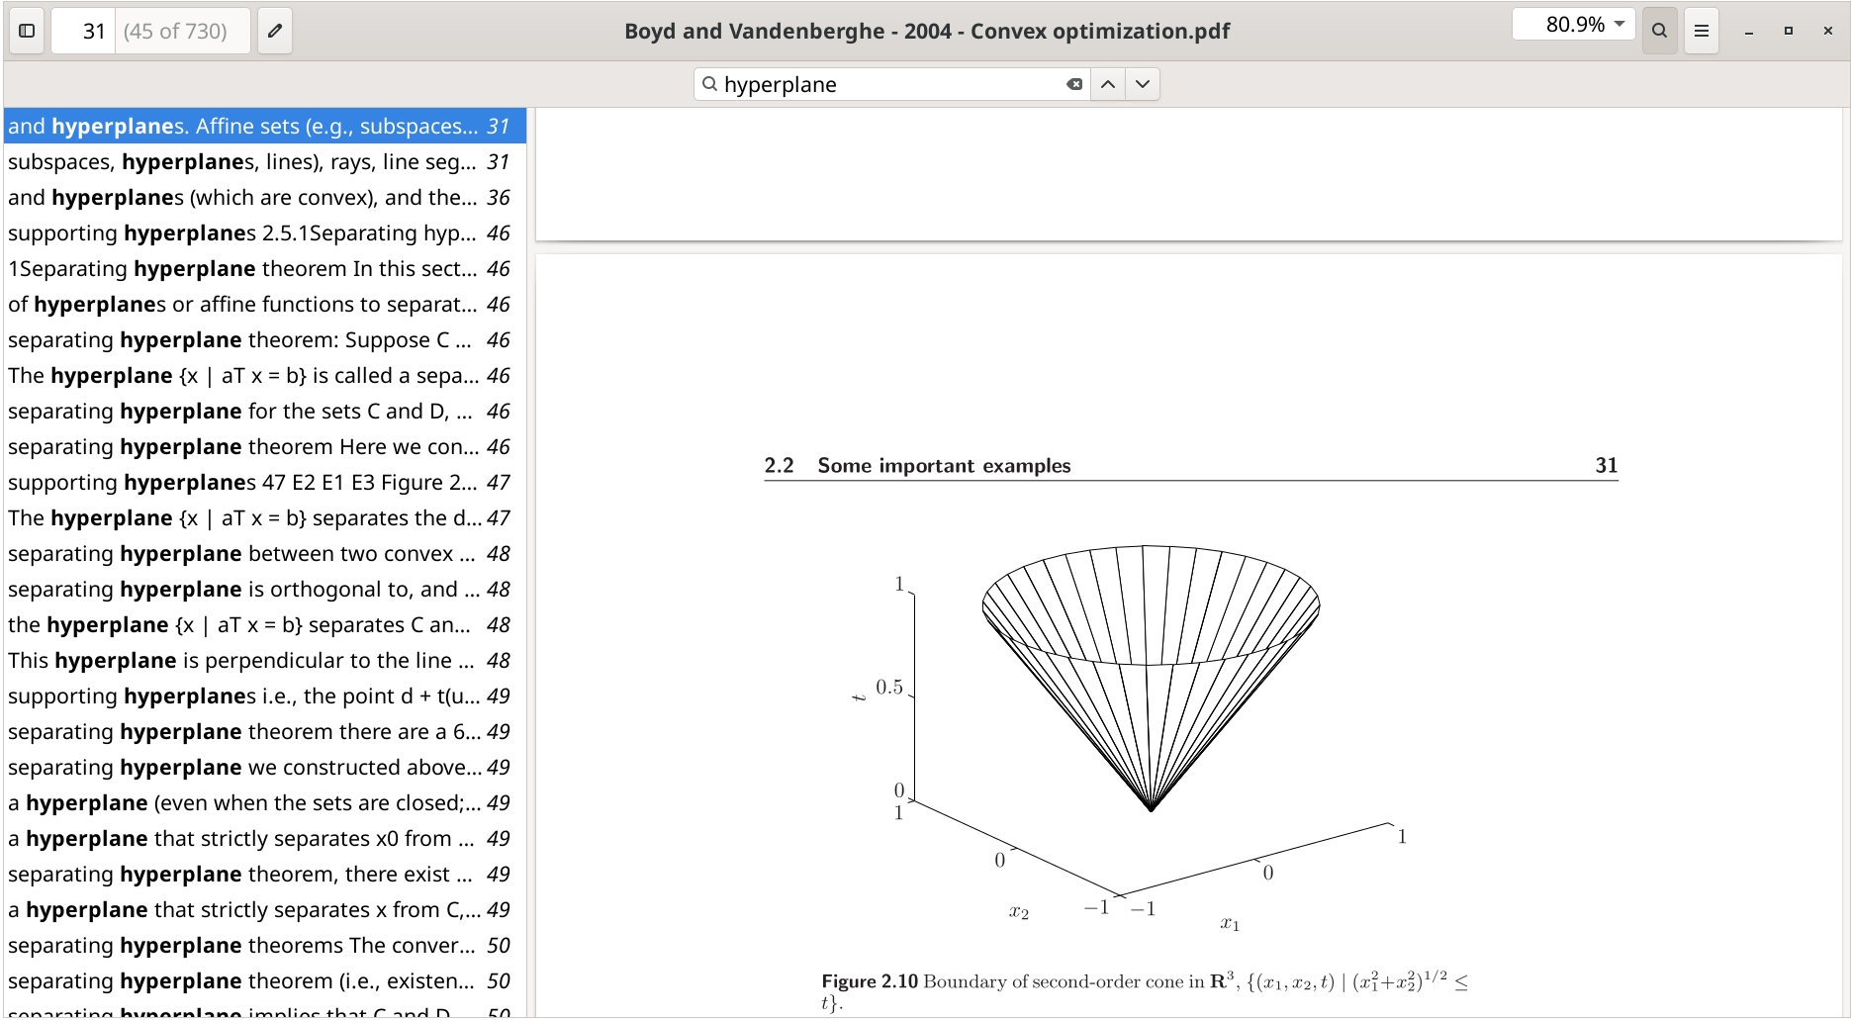Select result 'The hyperplane {x | aT x = b} is called'
1851x1020 pixels.
pos(264,376)
